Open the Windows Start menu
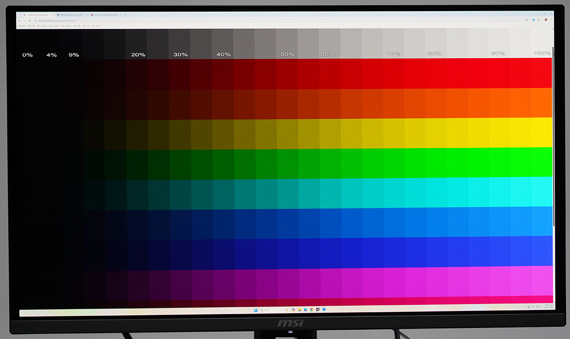The image size is (570, 339). click(x=256, y=310)
